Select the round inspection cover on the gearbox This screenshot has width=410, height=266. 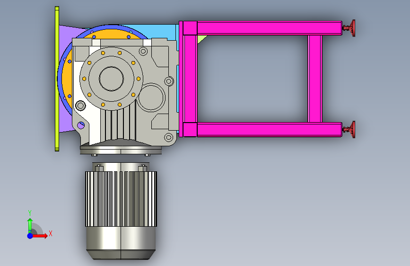(152, 97)
